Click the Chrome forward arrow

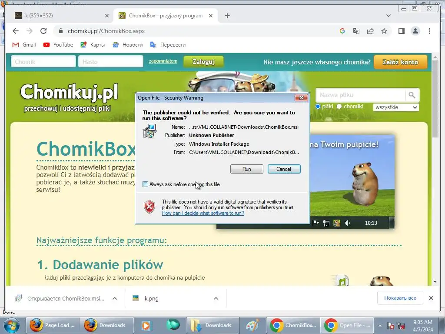[29, 31]
